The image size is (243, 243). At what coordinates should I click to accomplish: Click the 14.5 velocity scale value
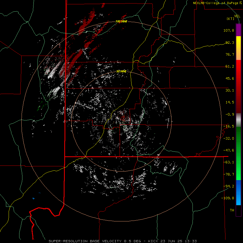230,102
